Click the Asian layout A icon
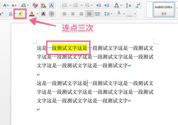This screenshot has width=178, height=125. (x=117, y=5)
